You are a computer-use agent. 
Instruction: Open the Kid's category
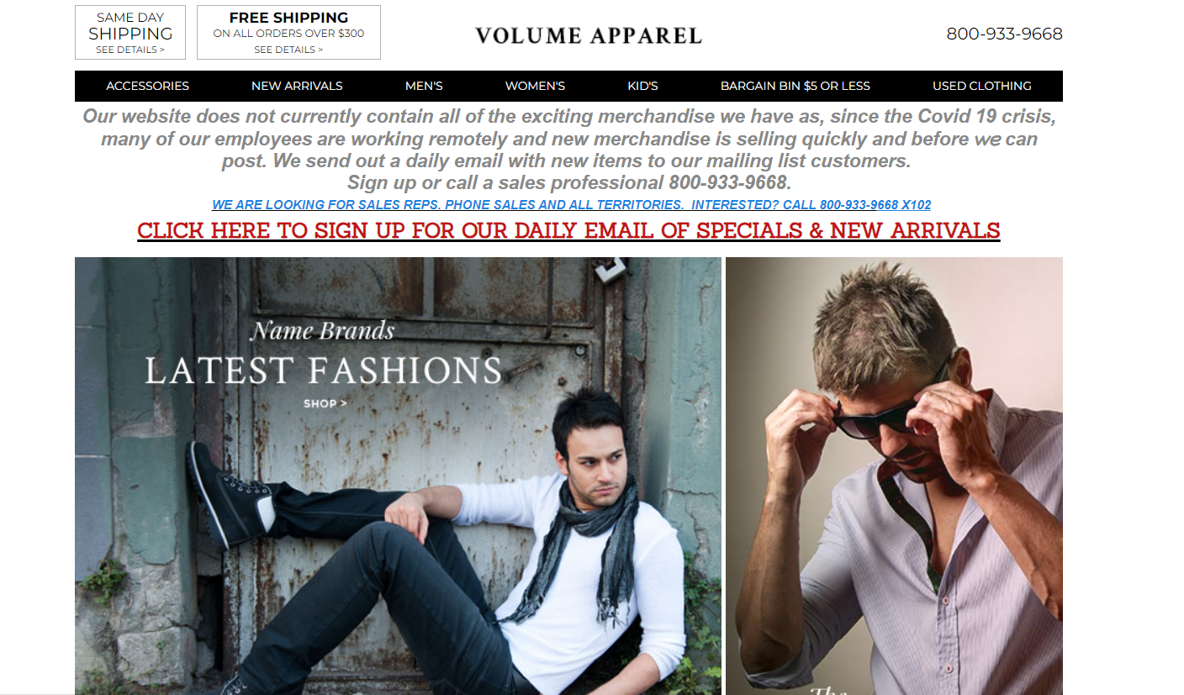point(642,86)
